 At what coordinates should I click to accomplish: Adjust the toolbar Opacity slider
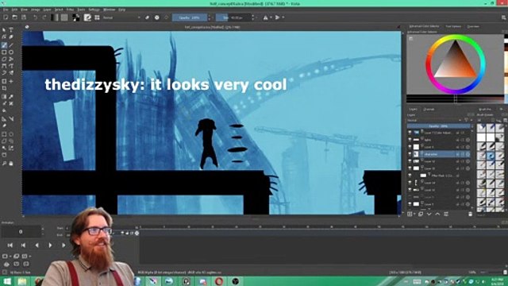pyautogui.click(x=190, y=17)
